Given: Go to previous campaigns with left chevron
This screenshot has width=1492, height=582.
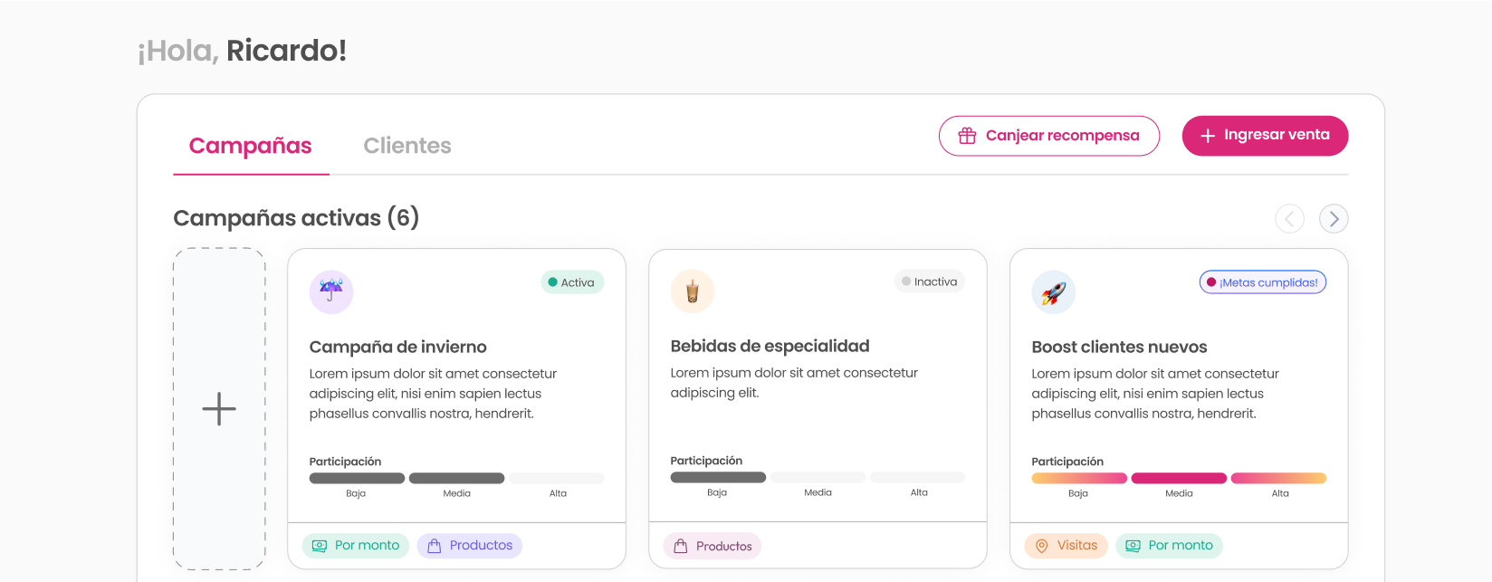Looking at the screenshot, I should point(1289,219).
